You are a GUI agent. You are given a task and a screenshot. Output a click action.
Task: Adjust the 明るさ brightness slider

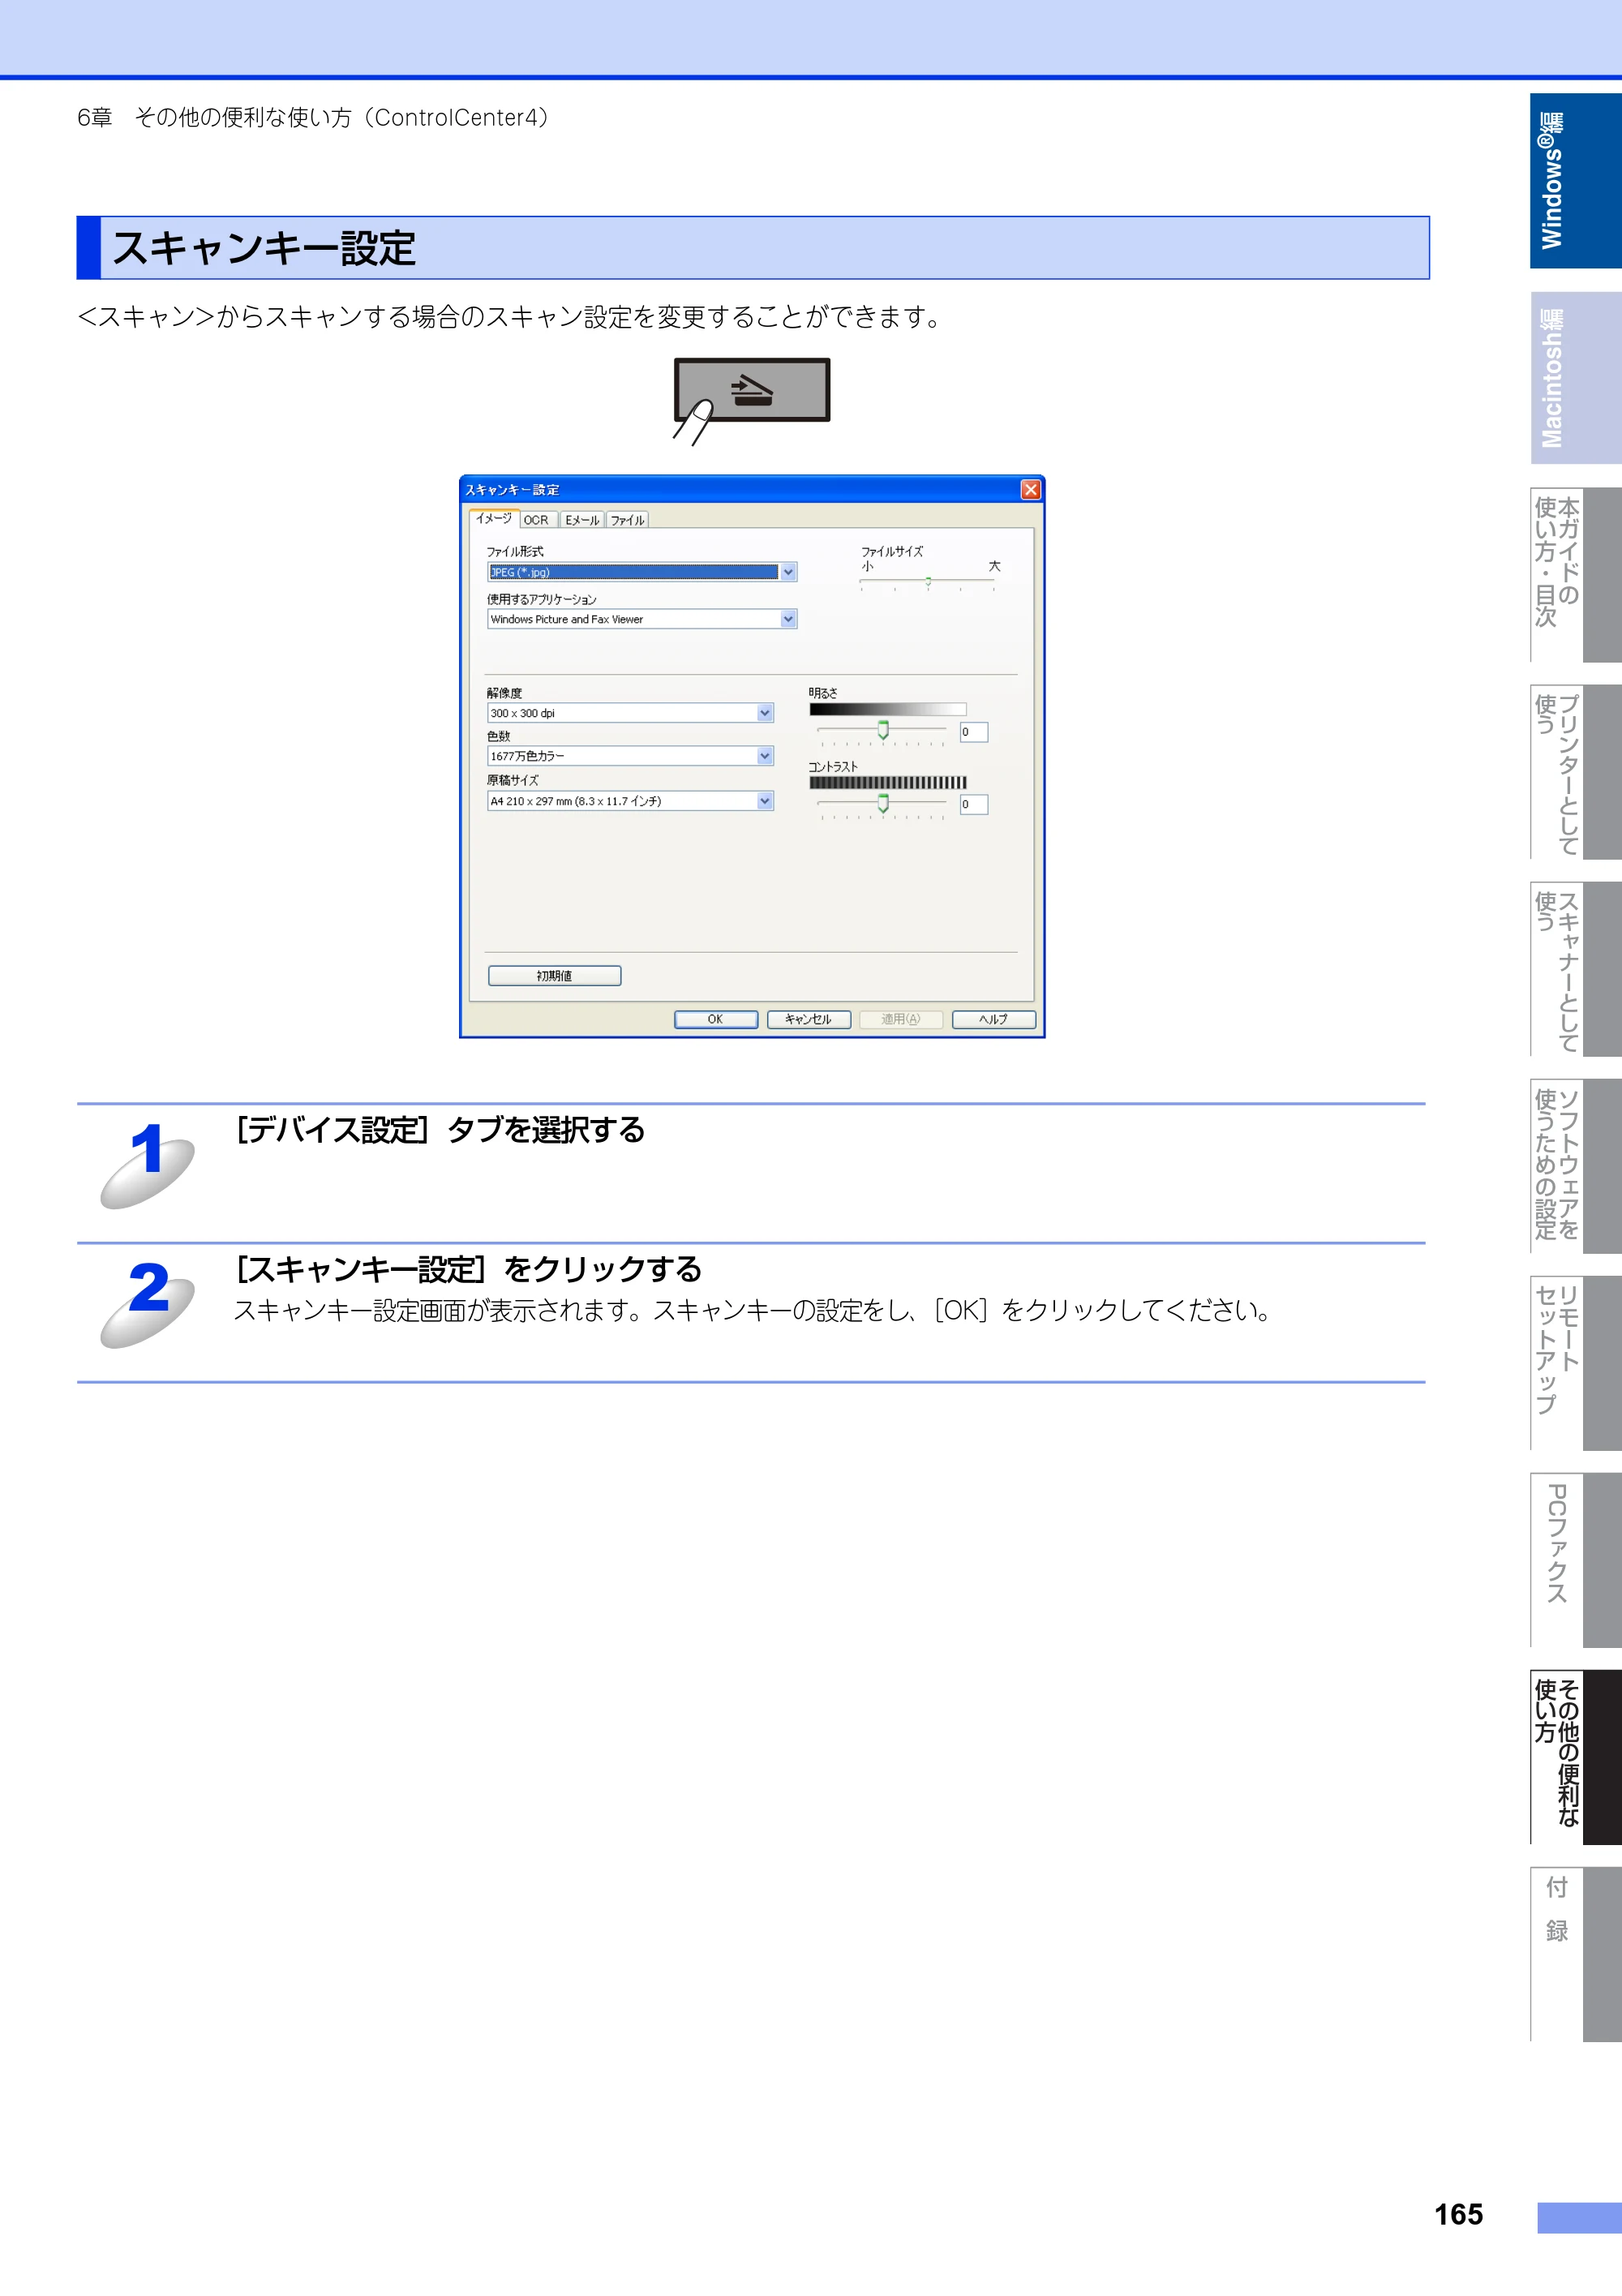tap(882, 731)
